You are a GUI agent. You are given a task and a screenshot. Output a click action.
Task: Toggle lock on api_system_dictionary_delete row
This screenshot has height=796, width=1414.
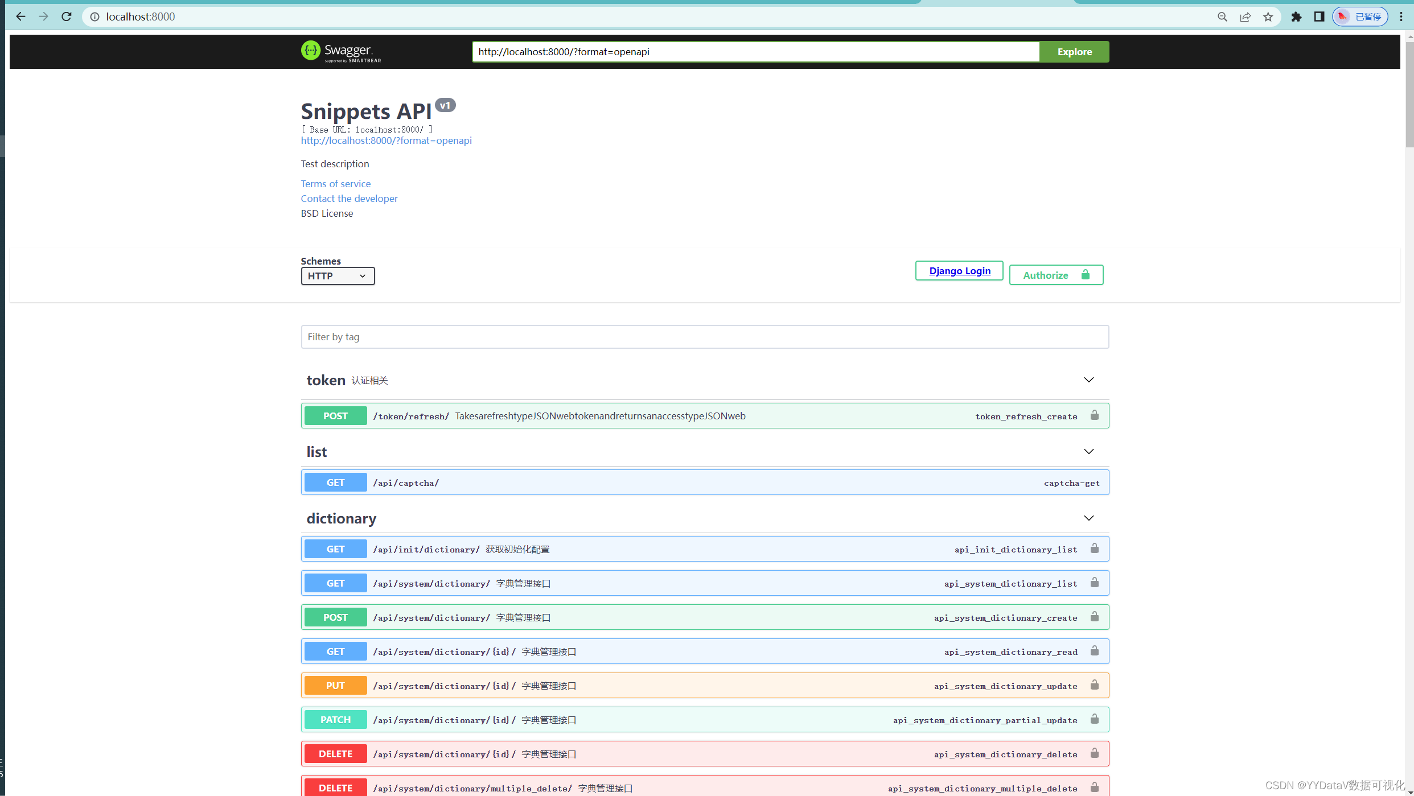click(1094, 753)
